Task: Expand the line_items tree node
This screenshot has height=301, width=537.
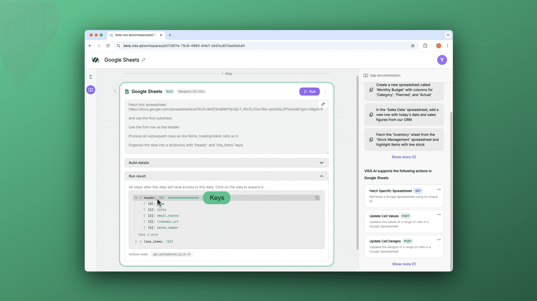Action: [136, 242]
